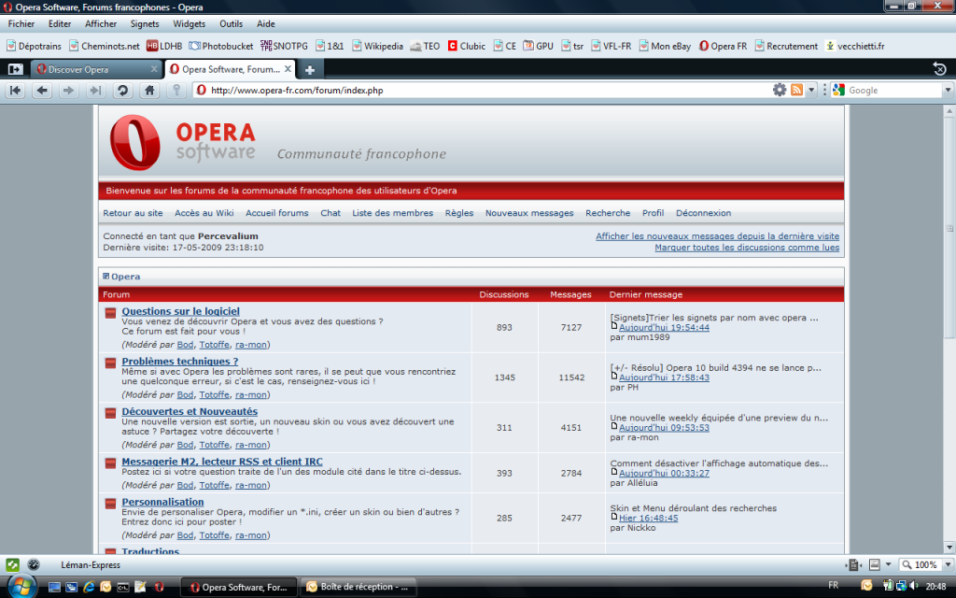Reload the current page

(122, 91)
